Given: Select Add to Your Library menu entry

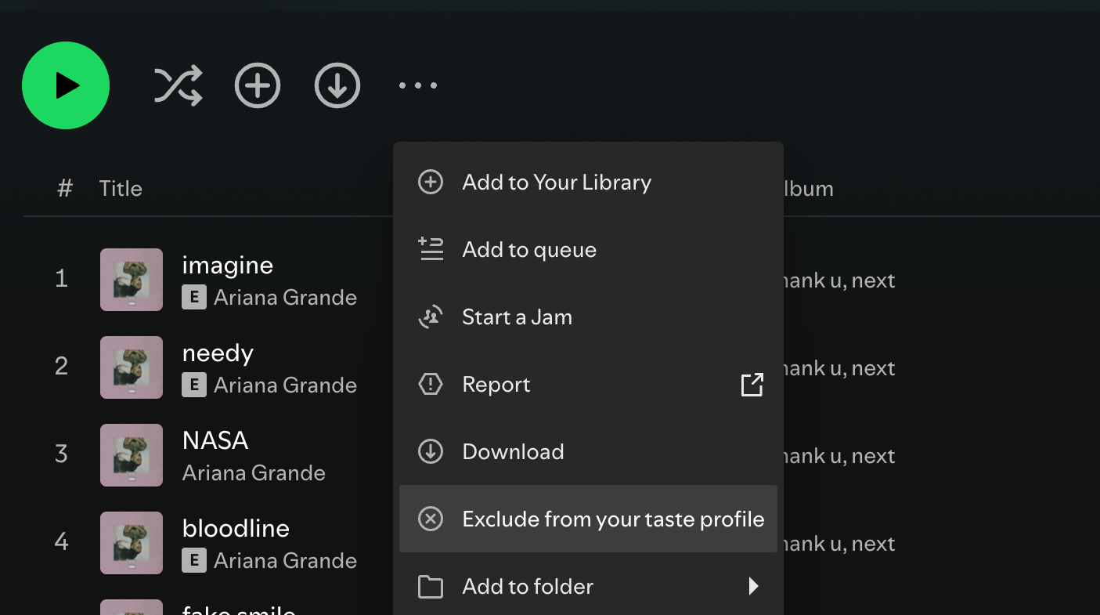Looking at the screenshot, I should (588, 183).
